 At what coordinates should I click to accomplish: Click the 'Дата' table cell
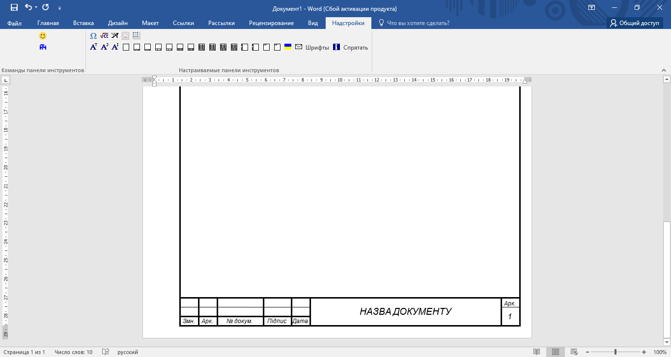point(300,321)
